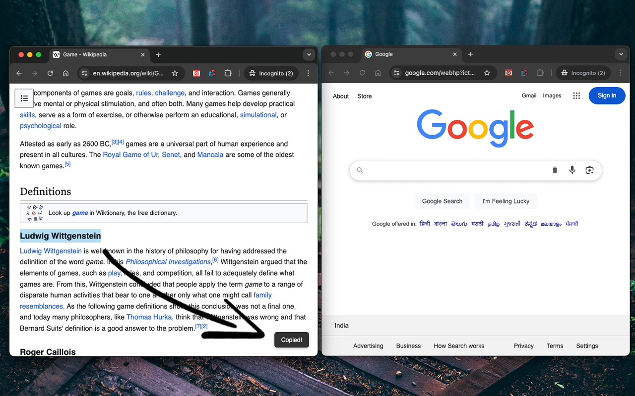Click the Google window address bar URL
Viewport: 635px width, 396px height.
click(x=440, y=73)
